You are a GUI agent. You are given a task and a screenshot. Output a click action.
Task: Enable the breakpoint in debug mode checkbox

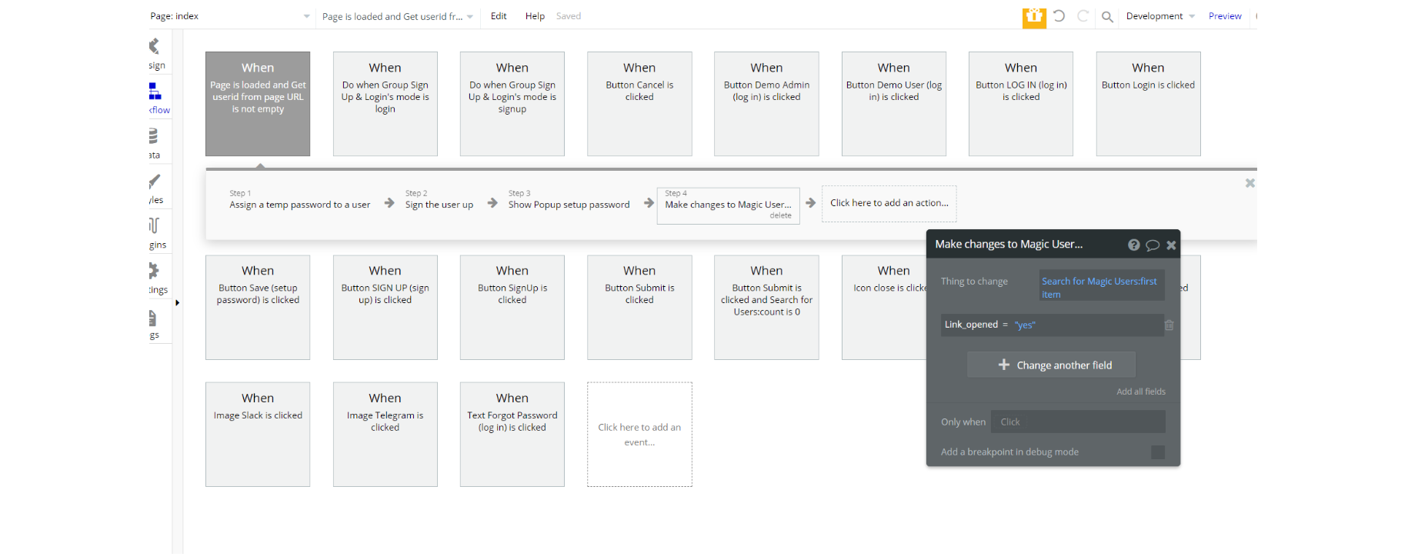1158,452
